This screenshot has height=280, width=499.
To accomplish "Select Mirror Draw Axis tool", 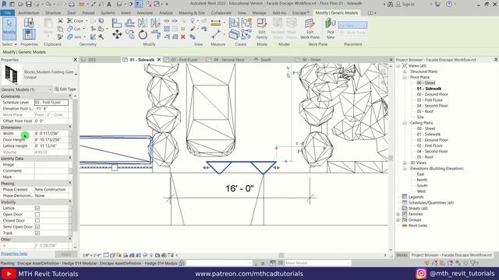I will coord(155,23).
